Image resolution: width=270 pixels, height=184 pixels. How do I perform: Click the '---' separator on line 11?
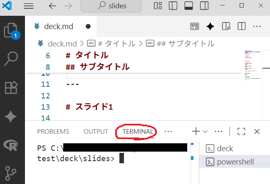(x=72, y=84)
